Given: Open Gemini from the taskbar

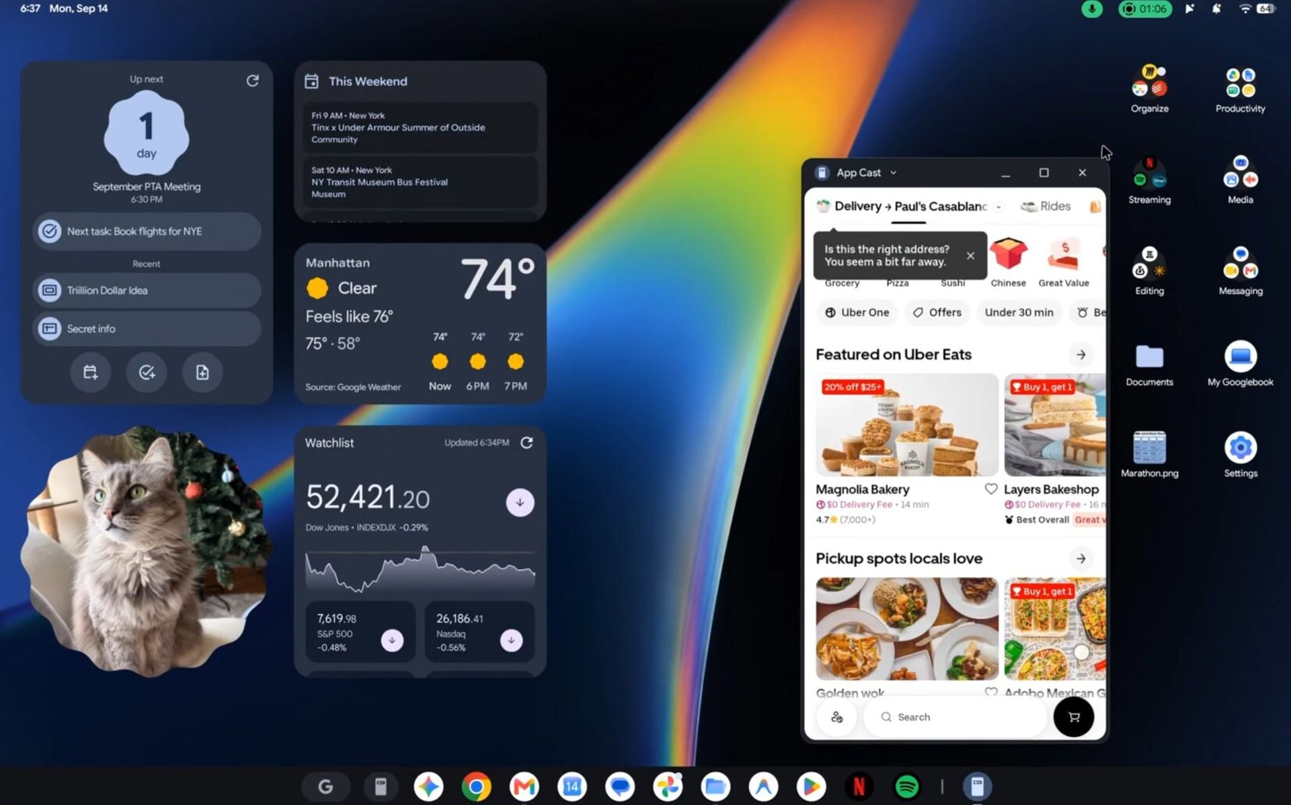Looking at the screenshot, I should point(428,786).
